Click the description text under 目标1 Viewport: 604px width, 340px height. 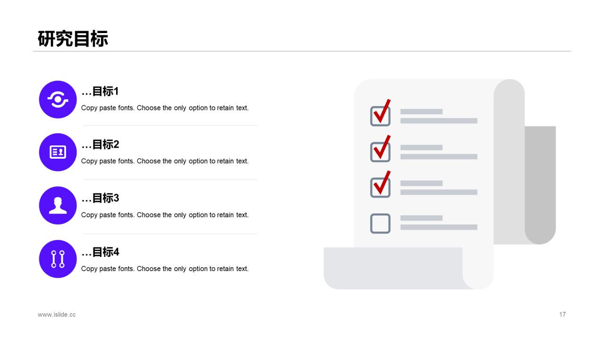tap(165, 108)
